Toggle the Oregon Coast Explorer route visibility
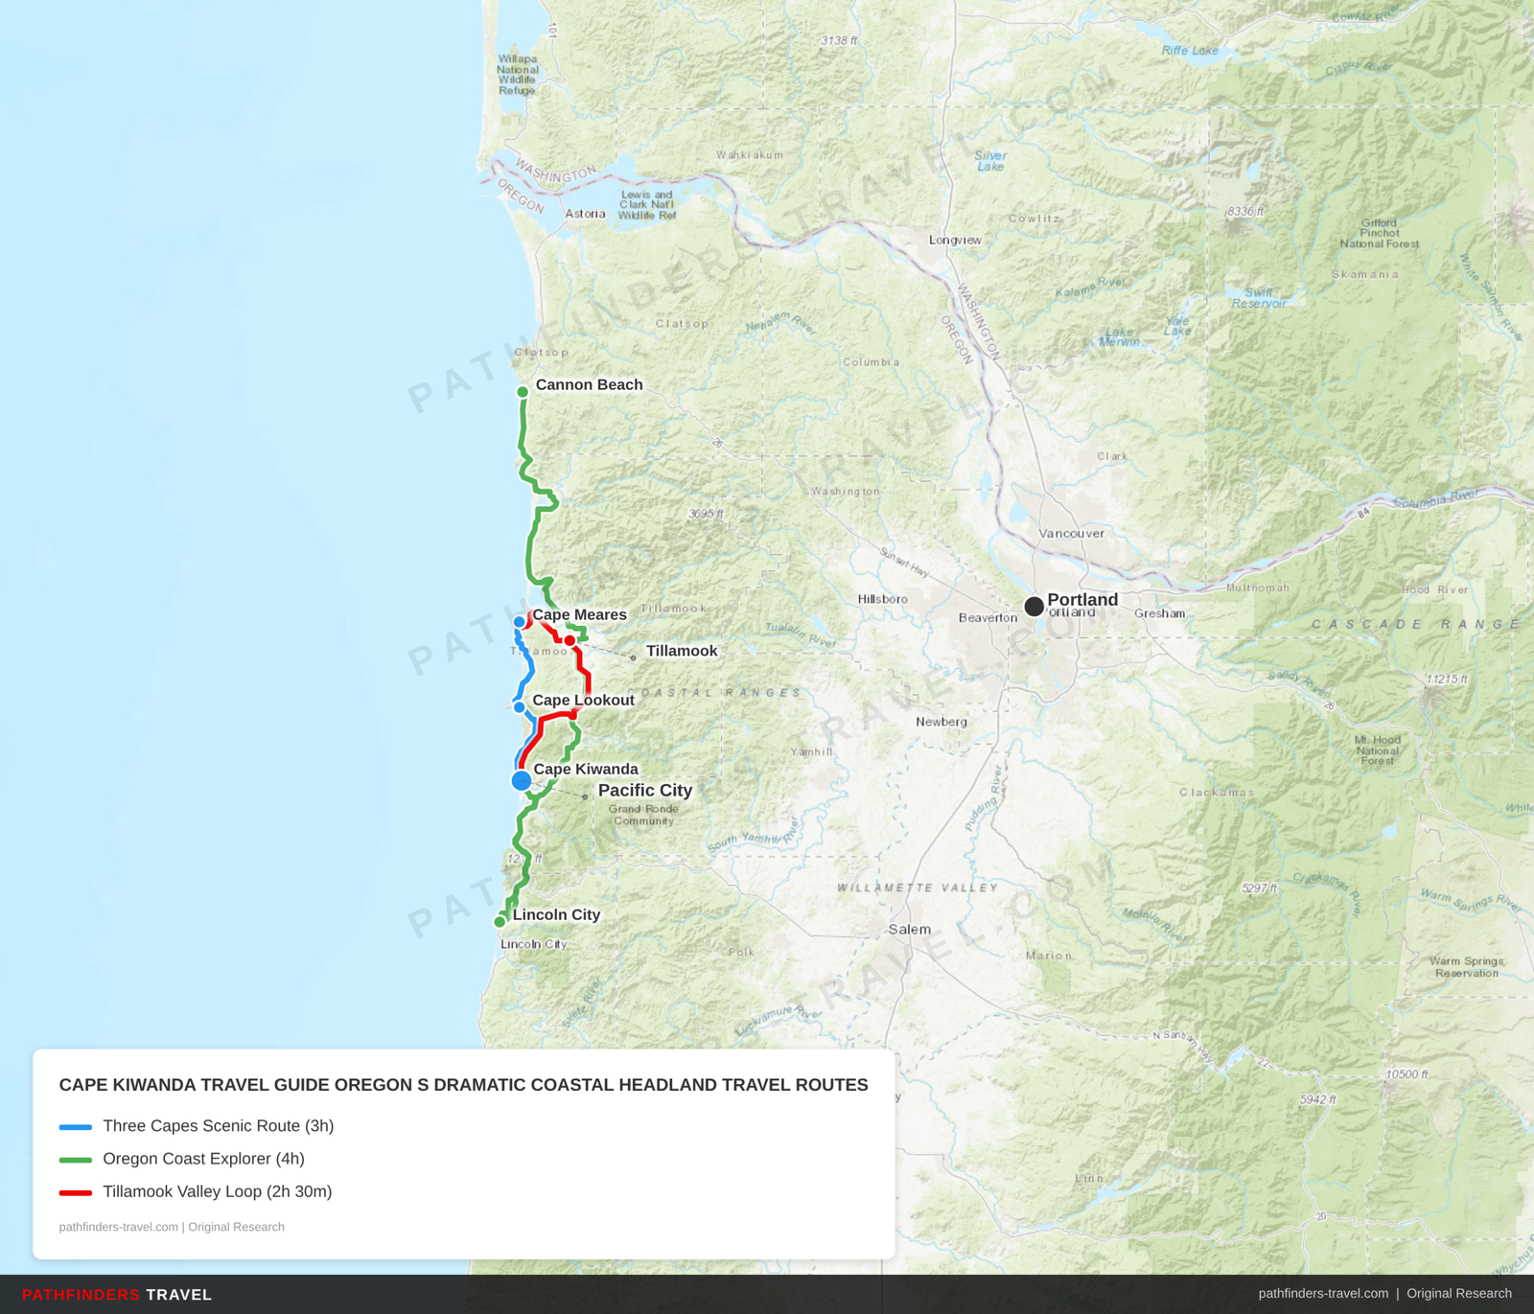1534x1314 pixels. pos(203,1159)
